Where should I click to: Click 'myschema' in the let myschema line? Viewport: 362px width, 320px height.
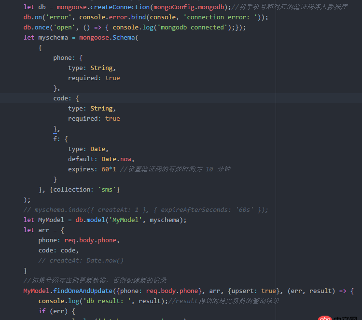[x=53, y=38]
